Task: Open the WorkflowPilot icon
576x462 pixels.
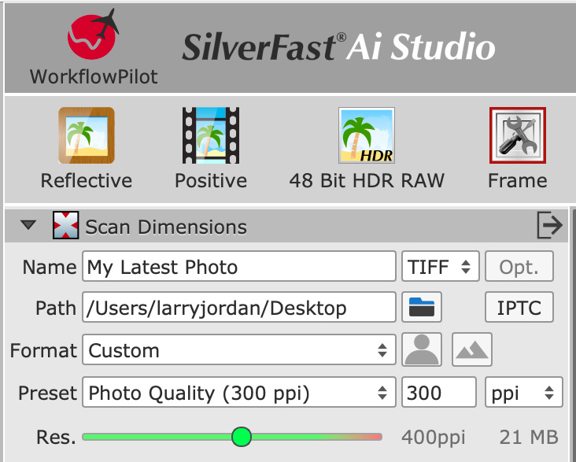Action: [x=94, y=35]
